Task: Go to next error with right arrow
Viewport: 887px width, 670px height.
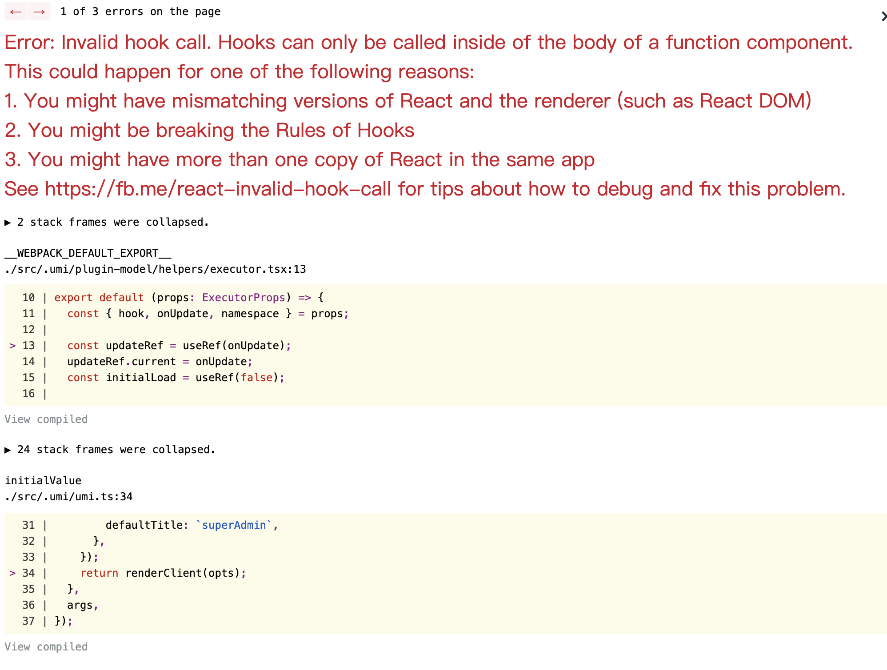Action: click(x=39, y=12)
